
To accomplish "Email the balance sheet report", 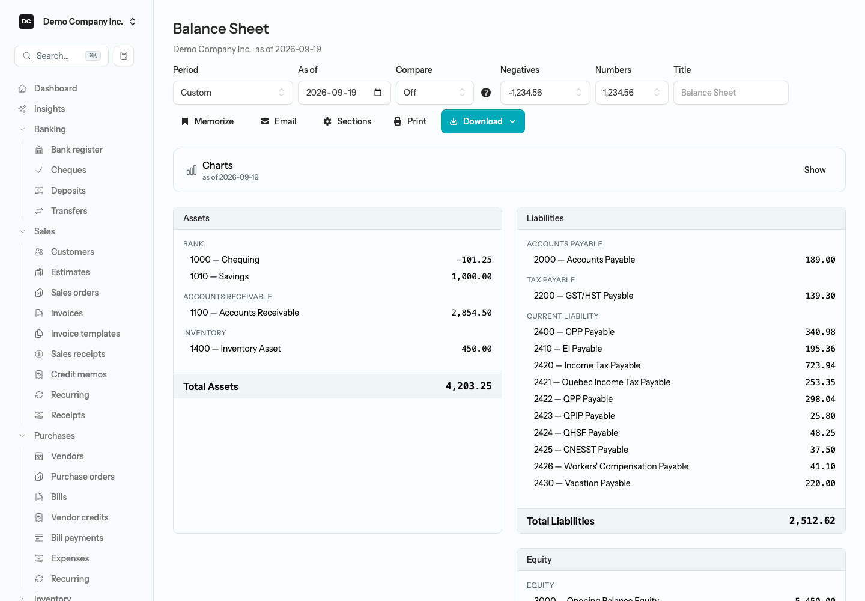I will pos(278,121).
